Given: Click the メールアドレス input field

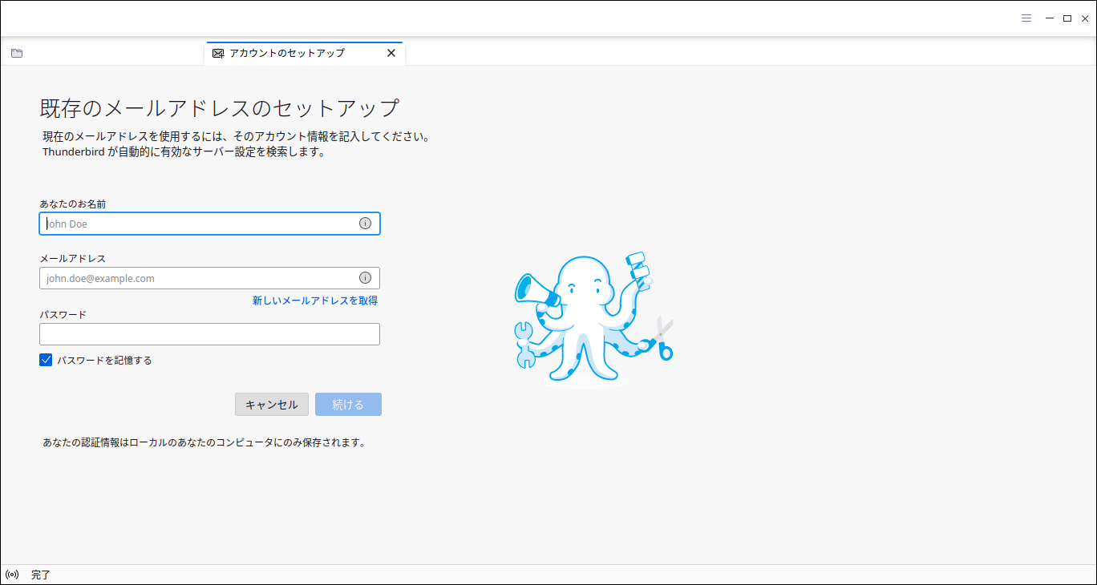Looking at the screenshot, I should click(209, 278).
